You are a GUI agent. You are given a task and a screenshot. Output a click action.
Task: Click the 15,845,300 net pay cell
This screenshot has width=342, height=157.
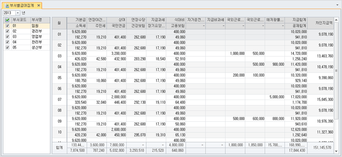coord(321,100)
